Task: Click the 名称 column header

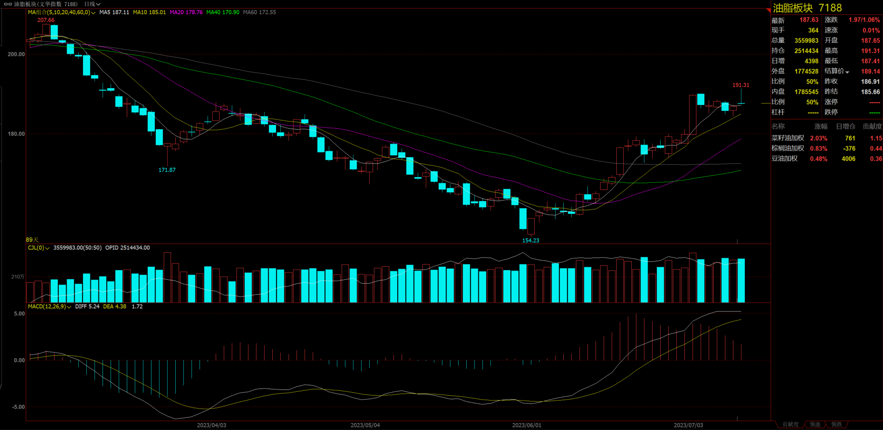Action: [x=778, y=126]
